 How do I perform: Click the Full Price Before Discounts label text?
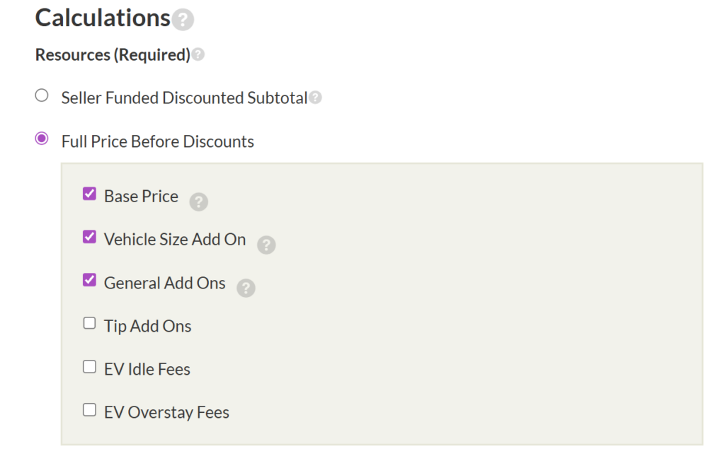tap(157, 141)
